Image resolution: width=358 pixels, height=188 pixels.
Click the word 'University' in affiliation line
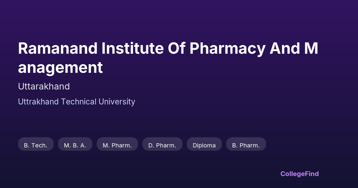coord(117,102)
